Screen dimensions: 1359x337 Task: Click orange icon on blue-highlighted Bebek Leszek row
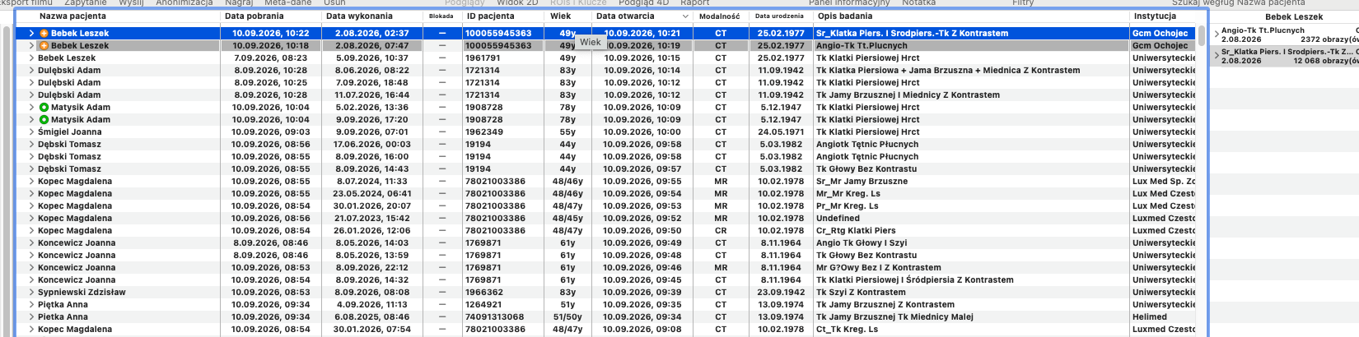click(44, 34)
